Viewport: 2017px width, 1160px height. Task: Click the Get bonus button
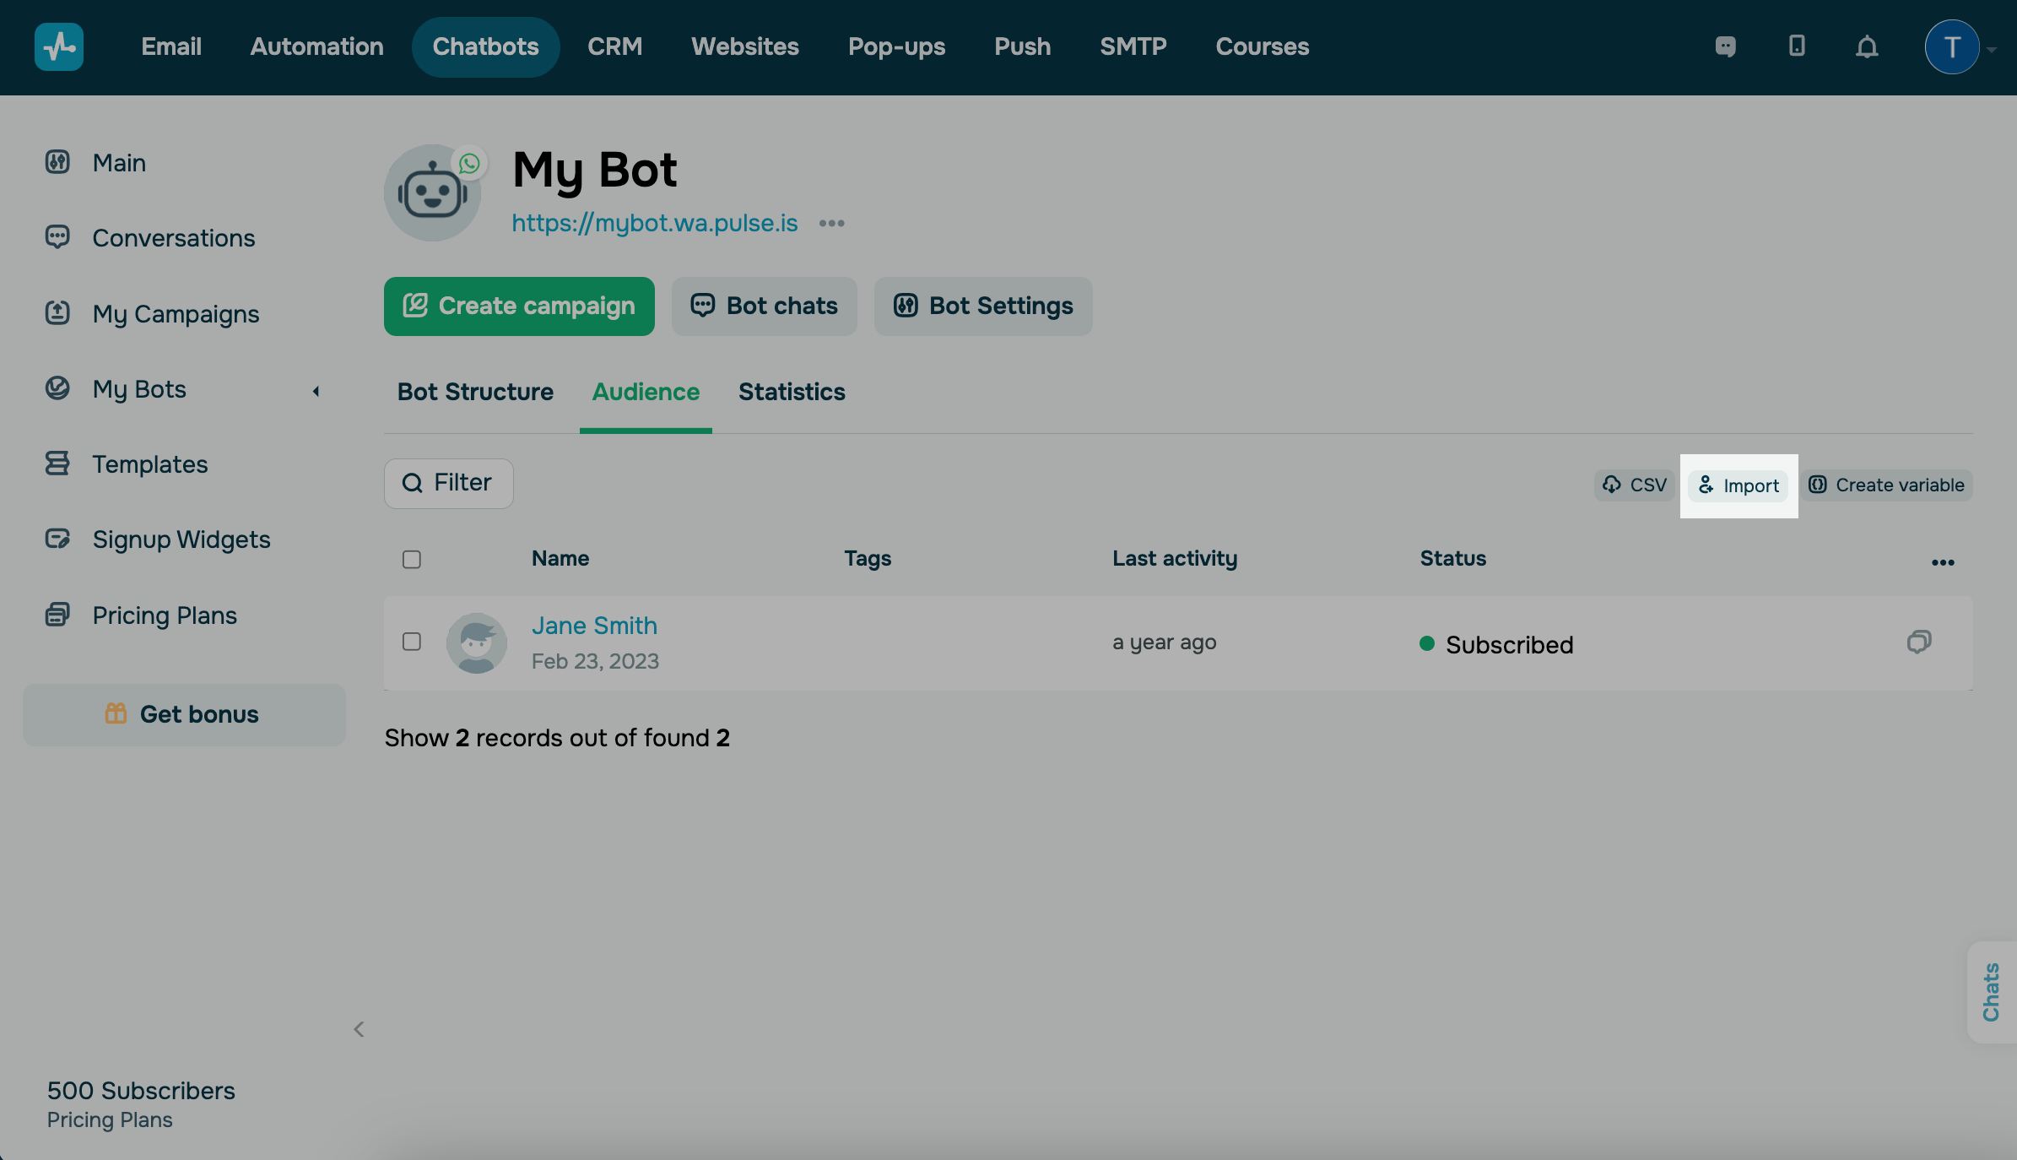[184, 714]
